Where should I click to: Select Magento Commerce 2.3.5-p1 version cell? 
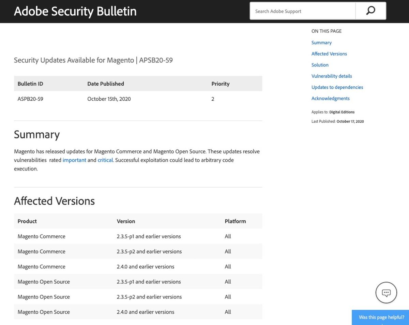(x=149, y=236)
